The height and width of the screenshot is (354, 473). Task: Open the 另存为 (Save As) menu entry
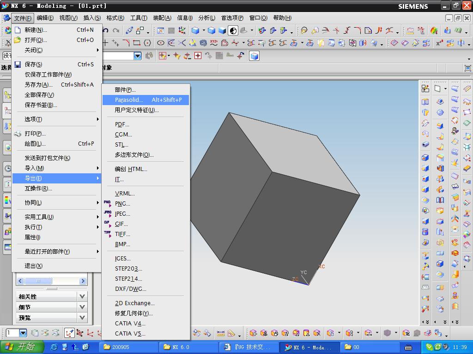[x=38, y=85]
